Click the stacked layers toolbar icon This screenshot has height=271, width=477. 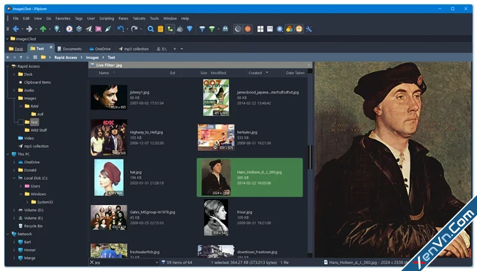pyautogui.click(x=79, y=29)
